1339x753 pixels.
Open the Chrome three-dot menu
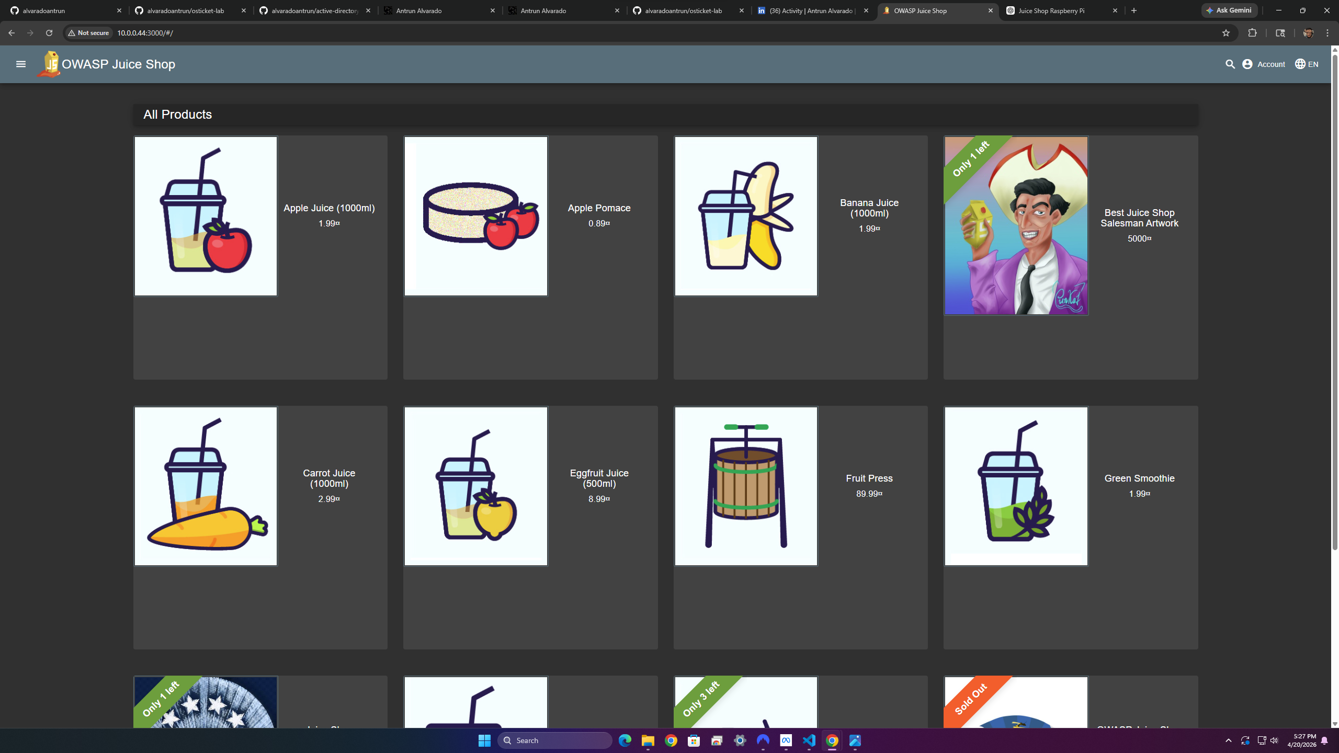coord(1327,33)
